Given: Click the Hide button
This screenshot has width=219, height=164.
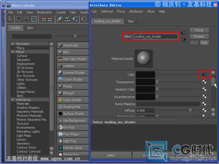Looking at the screenshot, I should (x=204, y=43).
